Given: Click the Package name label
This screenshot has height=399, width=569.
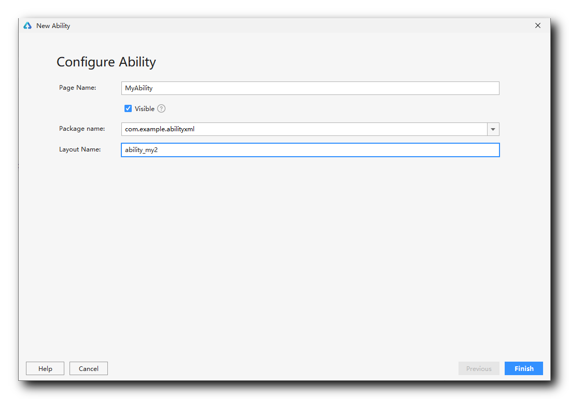Looking at the screenshot, I should (82, 129).
